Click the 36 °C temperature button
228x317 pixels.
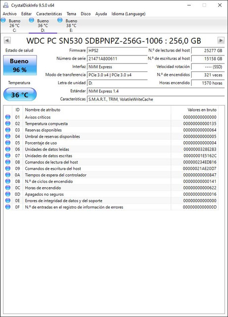tap(20, 95)
